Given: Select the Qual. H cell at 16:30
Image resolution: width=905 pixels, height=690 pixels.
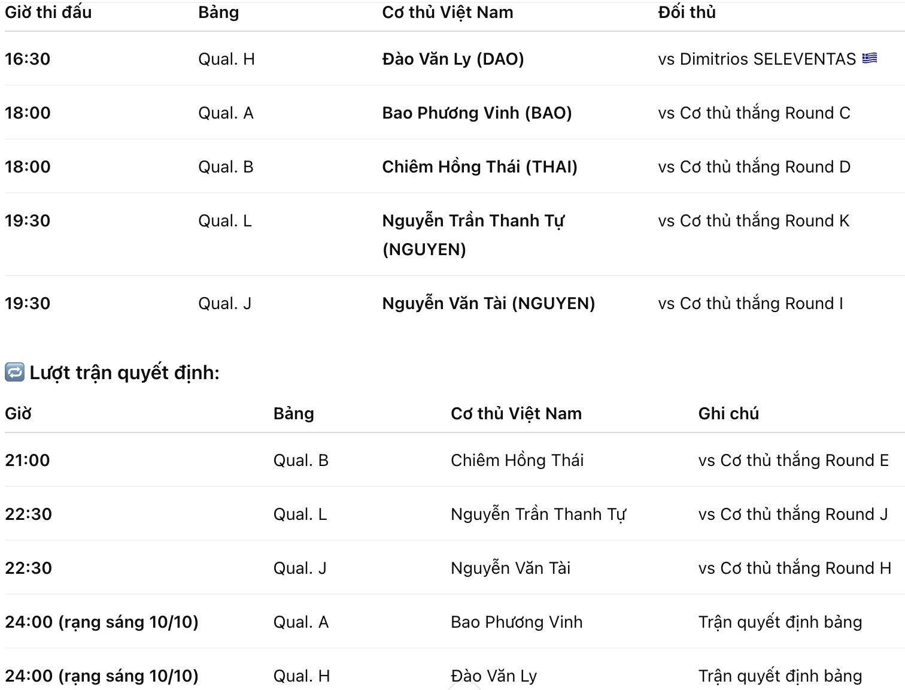Looking at the screenshot, I should (226, 59).
